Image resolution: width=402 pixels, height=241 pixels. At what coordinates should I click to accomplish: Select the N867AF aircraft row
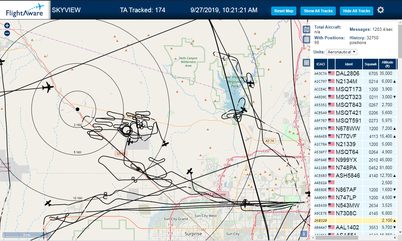[355, 189]
